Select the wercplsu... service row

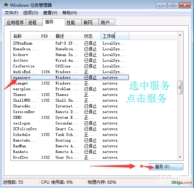(70, 89)
